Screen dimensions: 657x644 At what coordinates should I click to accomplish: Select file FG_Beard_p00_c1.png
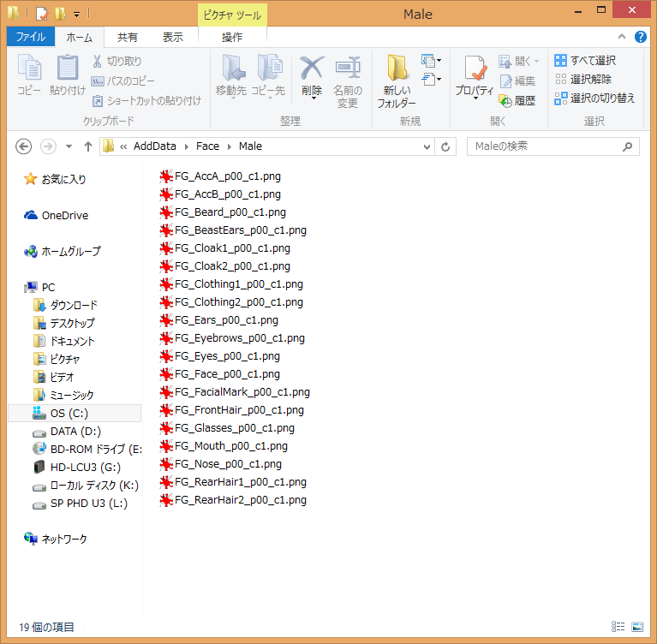(223, 212)
